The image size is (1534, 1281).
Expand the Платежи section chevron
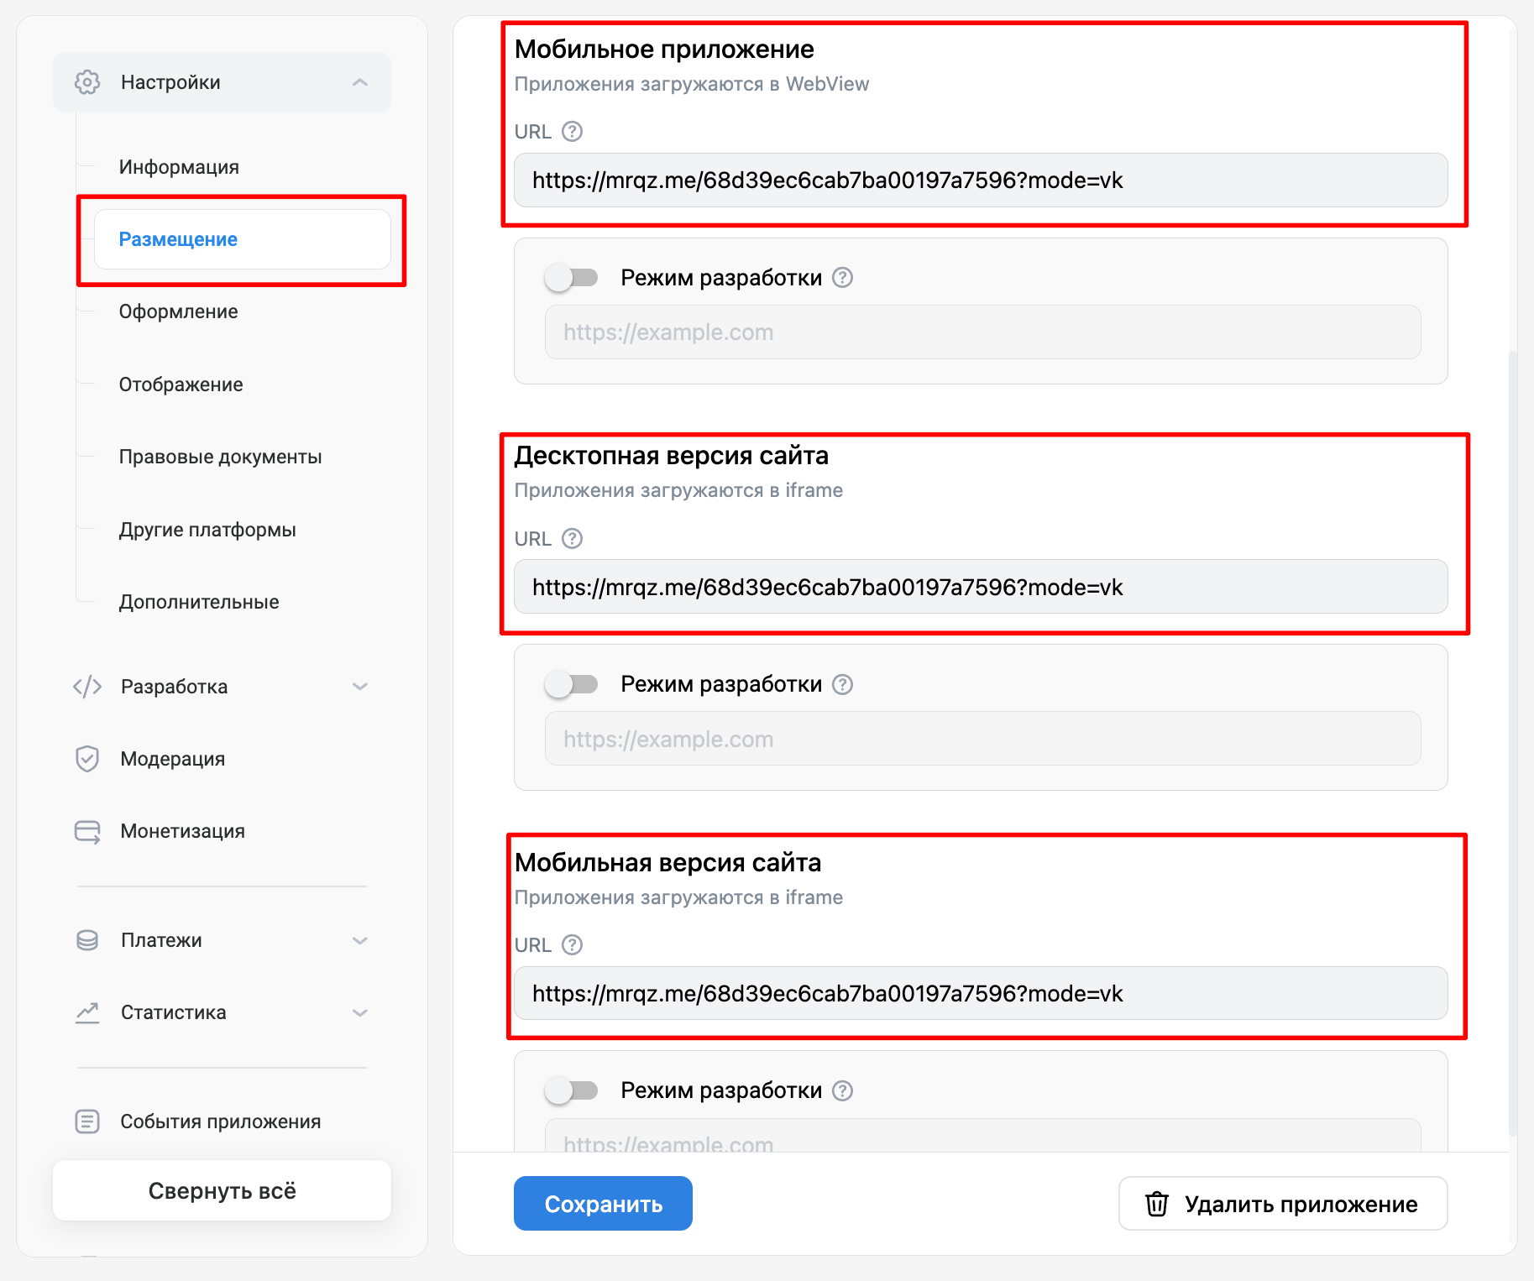pos(360,940)
